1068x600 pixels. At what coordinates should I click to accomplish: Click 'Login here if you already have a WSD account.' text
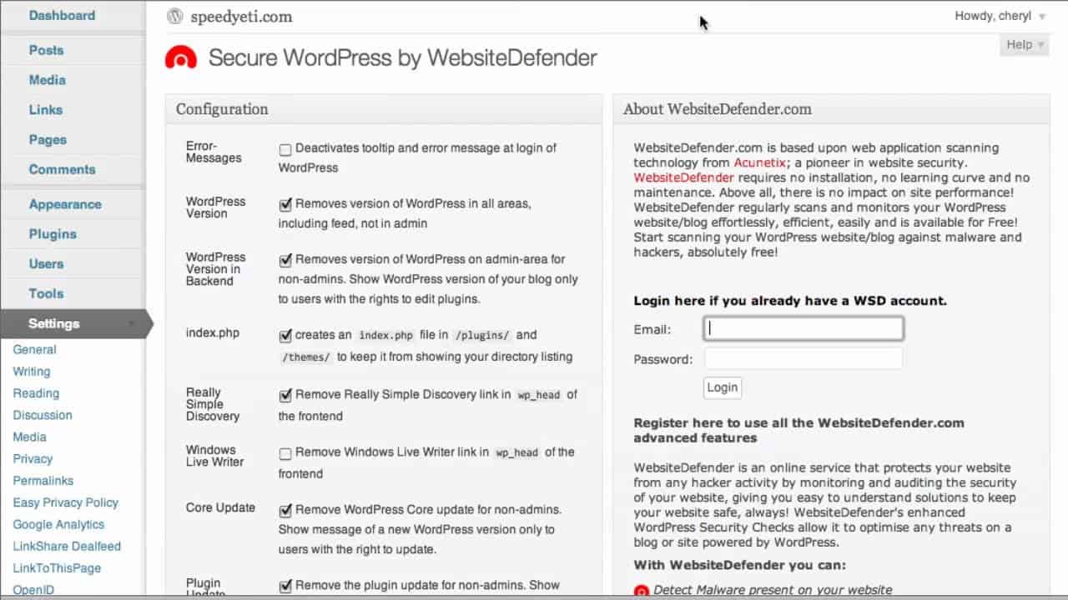click(x=790, y=301)
